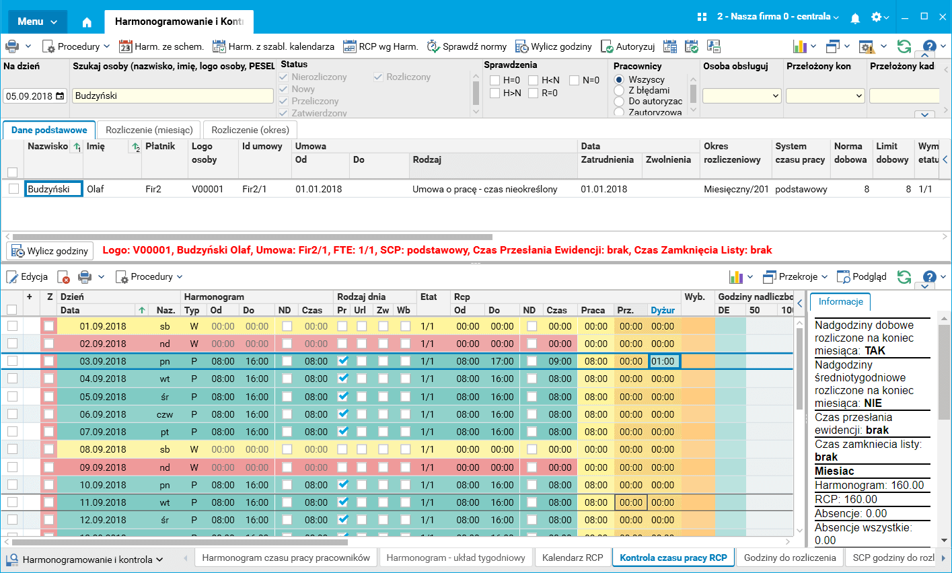Click Harm. ze schem. calendar icon

coord(126,46)
